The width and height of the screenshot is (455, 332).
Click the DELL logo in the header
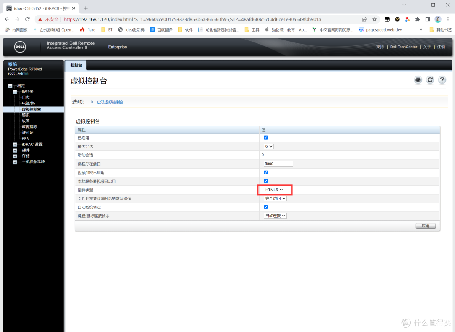coord(19,47)
